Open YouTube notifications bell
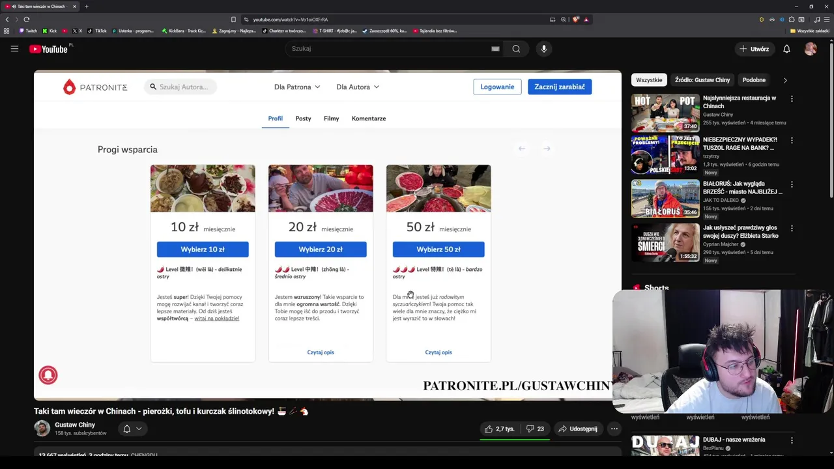Screen dimensions: 834x469 (786, 49)
